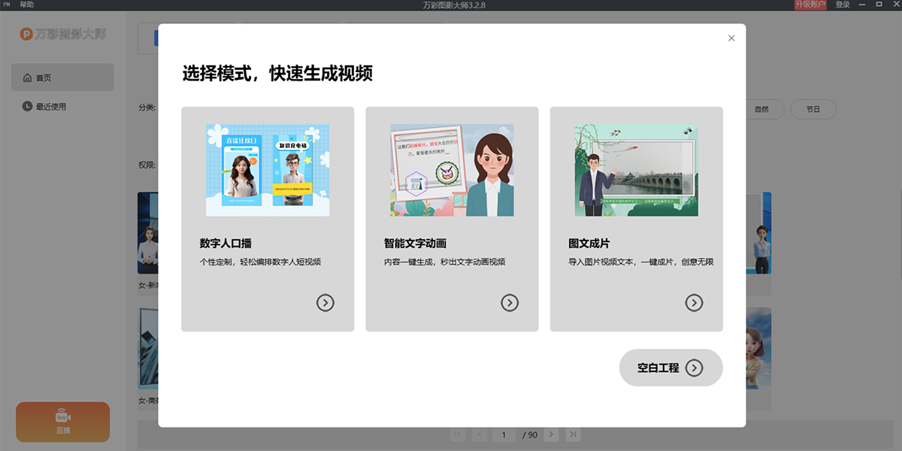Image resolution: width=902 pixels, height=451 pixels.
Task: Close the mode selection dialog
Action: point(731,38)
